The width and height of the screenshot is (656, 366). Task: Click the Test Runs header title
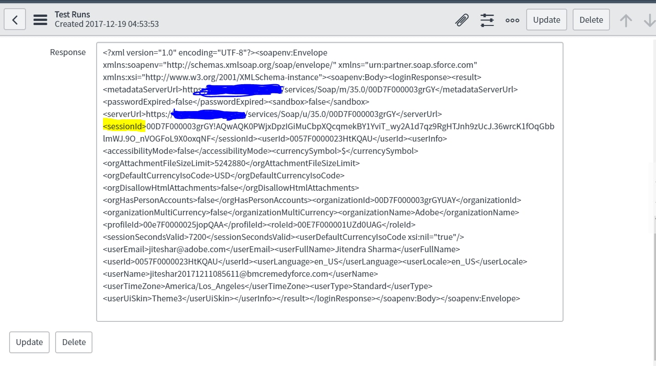72,15
